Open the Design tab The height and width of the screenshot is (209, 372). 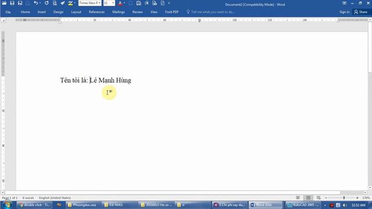(58, 12)
